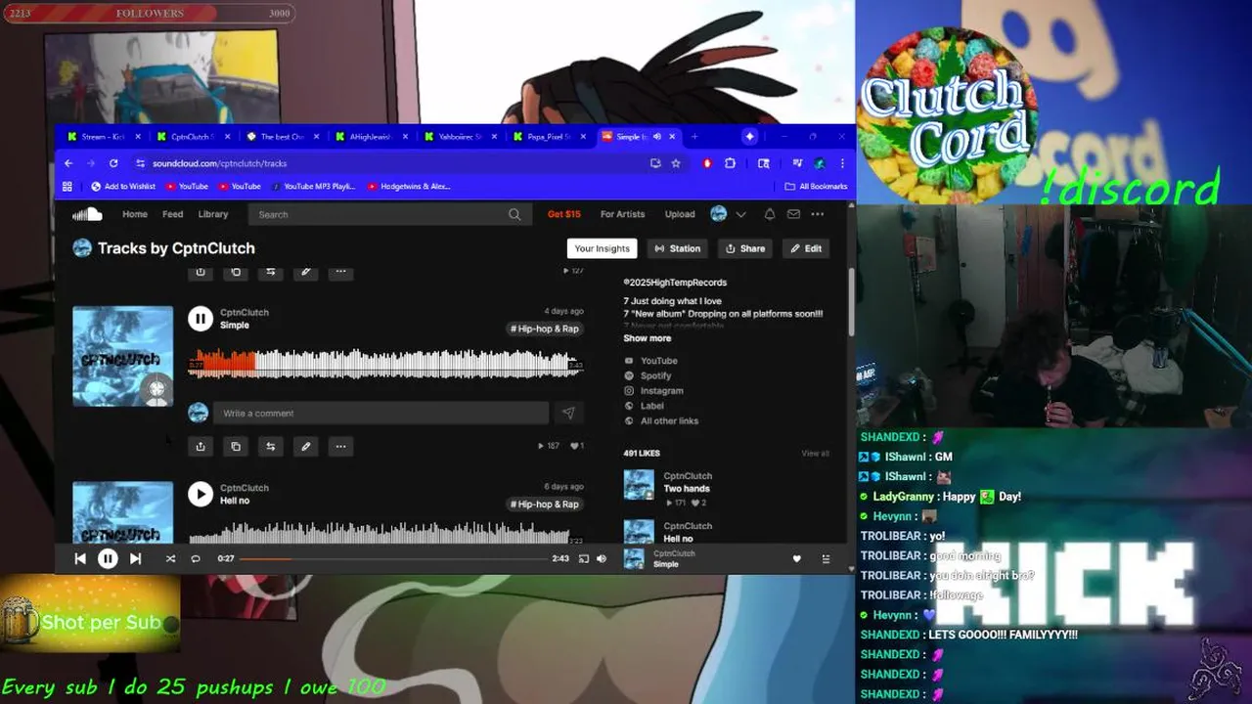Click the profile Share button

pyautogui.click(x=745, y=248)
